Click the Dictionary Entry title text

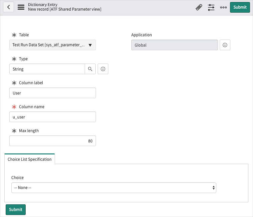tap(43, 5)
